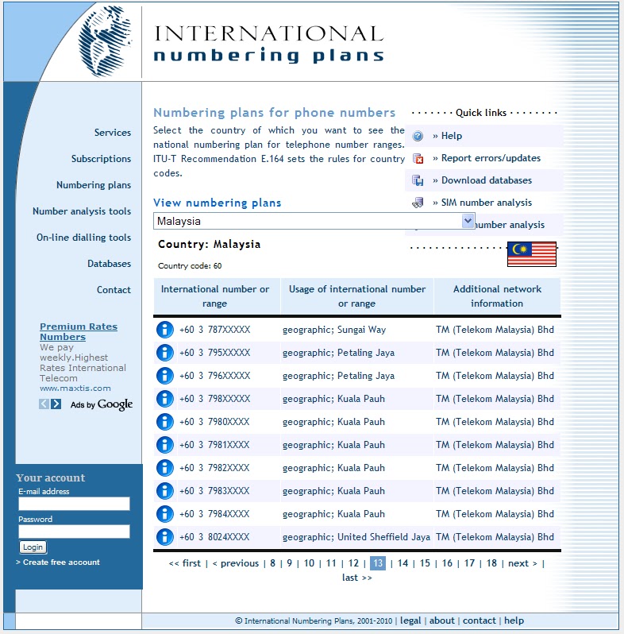Open Number analysis tools menu item

82,211
